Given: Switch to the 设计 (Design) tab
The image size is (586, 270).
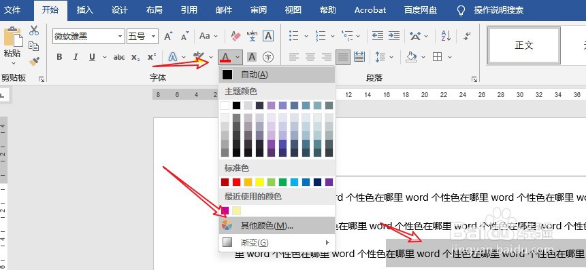Looking at the screenshot, I should (120, 10).
